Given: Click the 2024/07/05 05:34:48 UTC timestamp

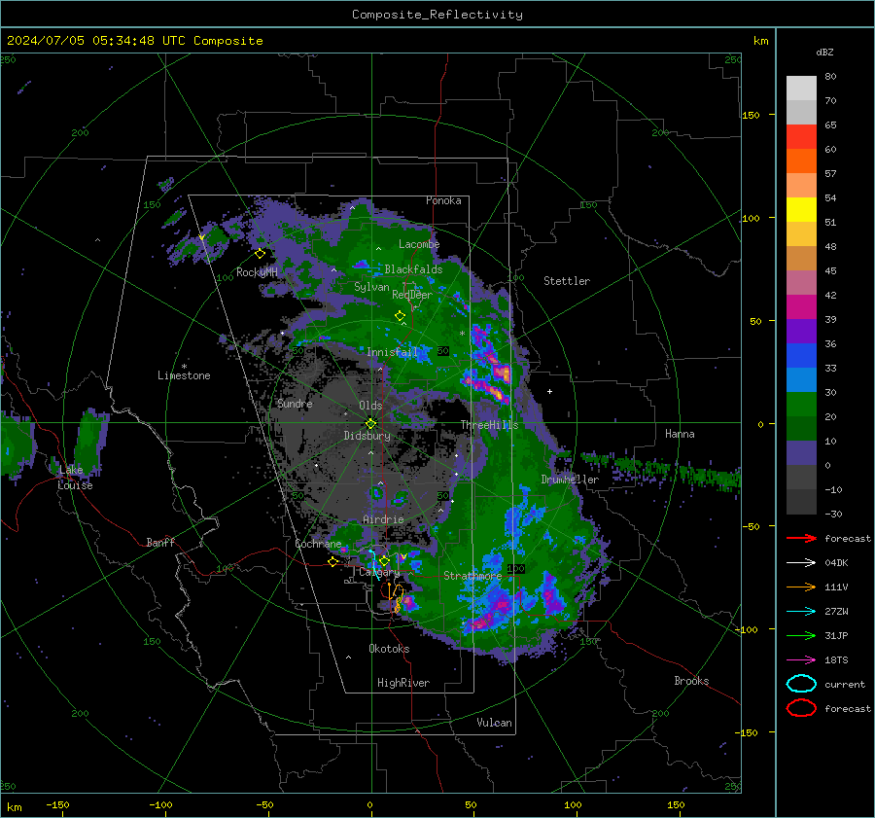Looking at the screenshot, I should click(x=96, y=41).
